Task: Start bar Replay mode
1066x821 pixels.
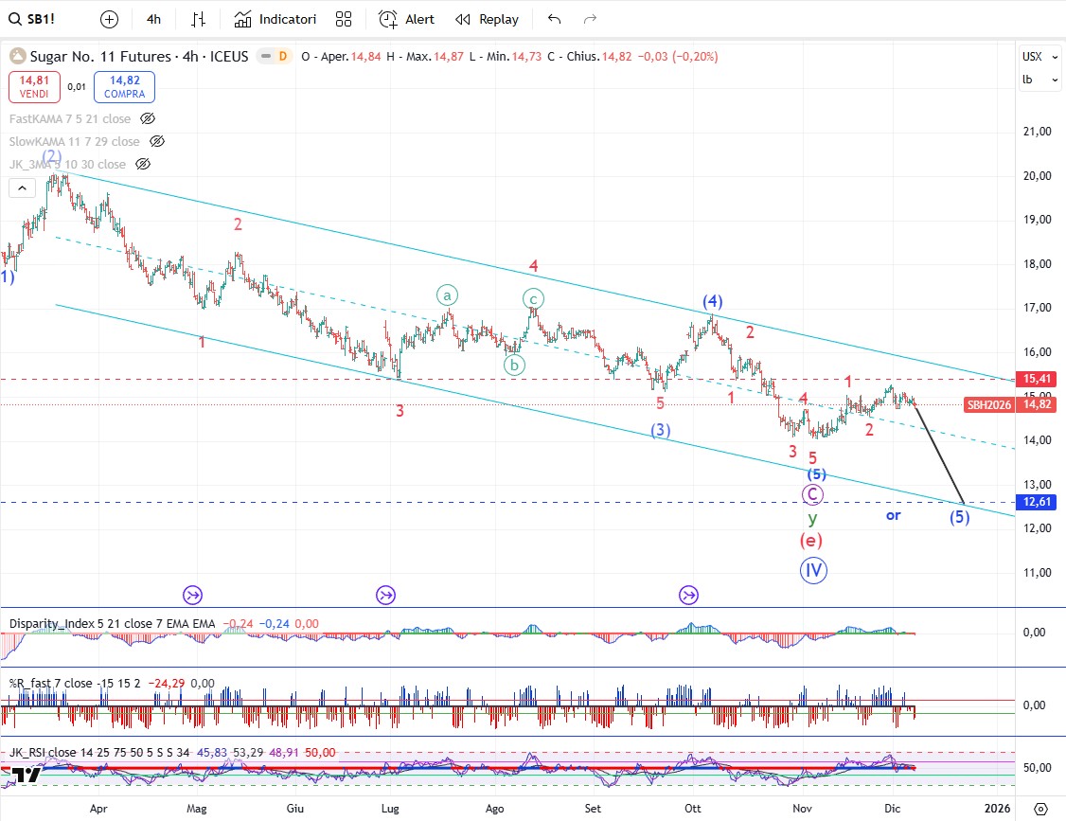Action: coord(487,20)
